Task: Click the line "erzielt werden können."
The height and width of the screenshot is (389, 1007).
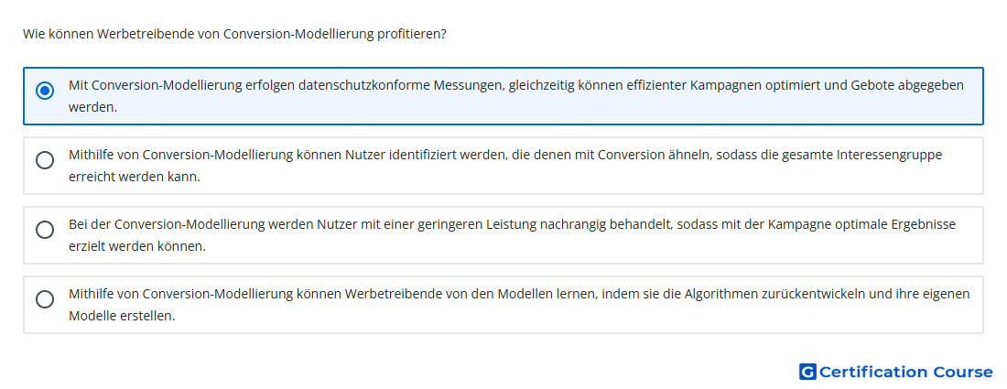Action: click(137, 246)
